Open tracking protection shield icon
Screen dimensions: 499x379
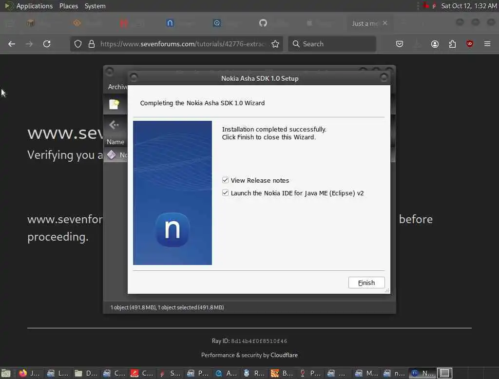[78, 44]
